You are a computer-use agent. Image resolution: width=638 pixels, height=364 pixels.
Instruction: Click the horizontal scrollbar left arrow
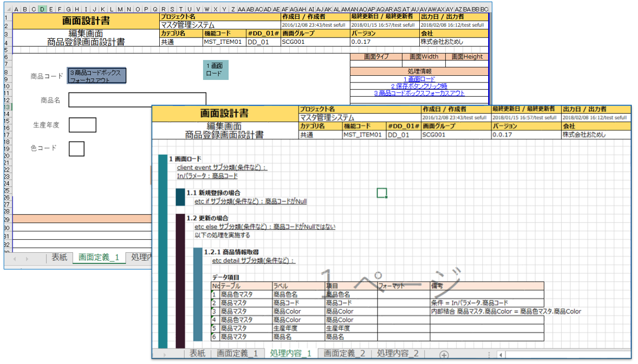[x=500, y=355]
